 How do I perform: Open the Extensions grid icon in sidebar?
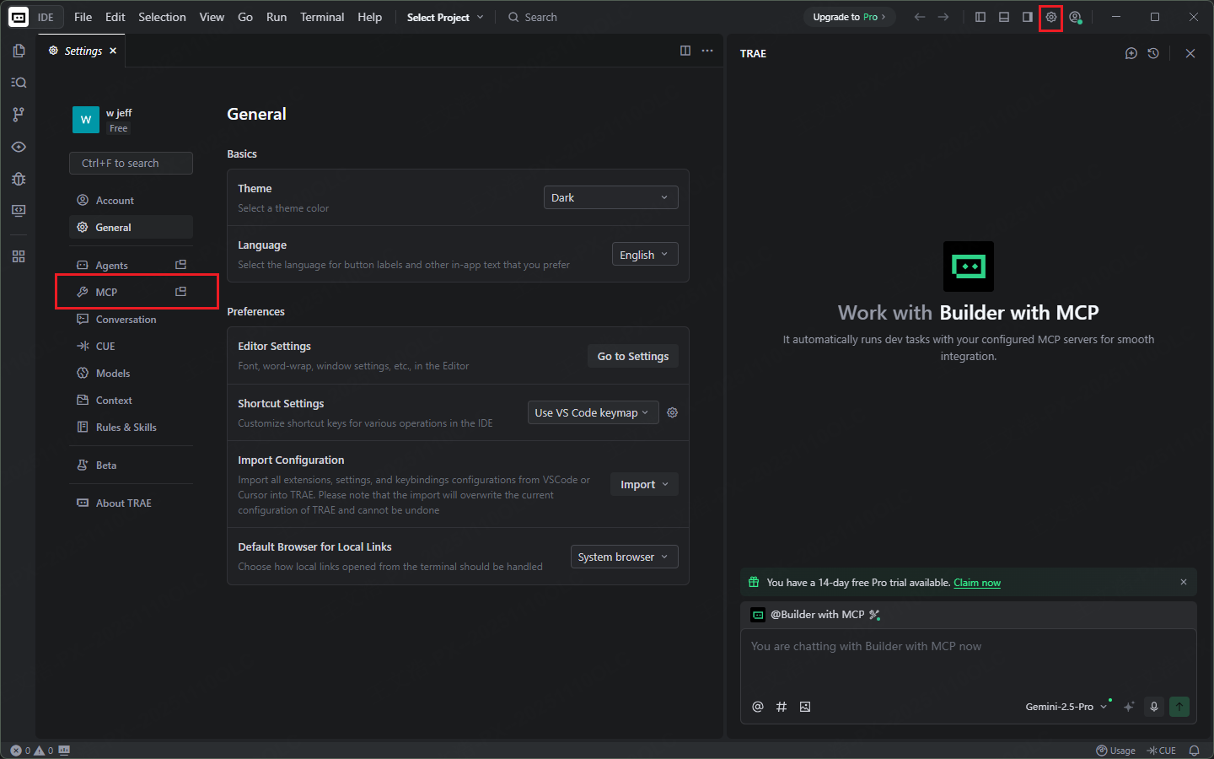tap(18, 256)
